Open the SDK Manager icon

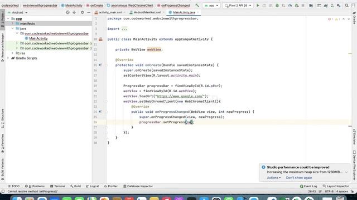click(x=339, y=6)
